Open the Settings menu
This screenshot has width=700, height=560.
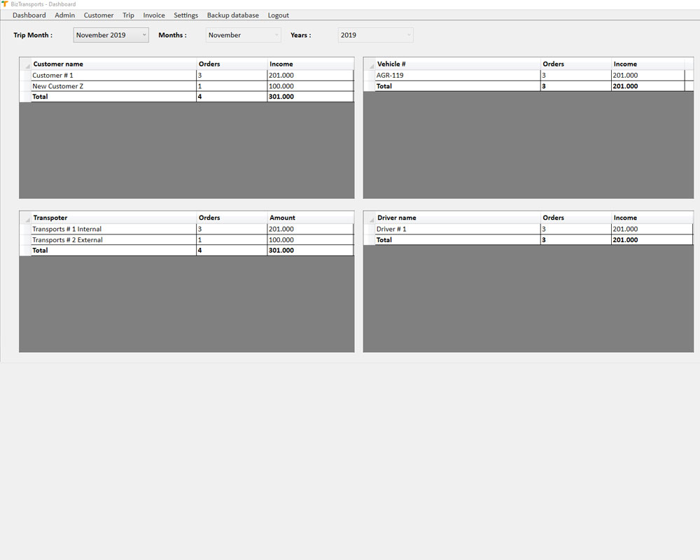tap(185, 15)
